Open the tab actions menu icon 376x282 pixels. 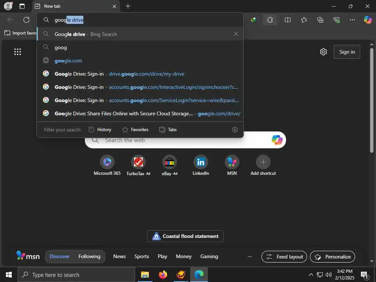click(22, 6)
